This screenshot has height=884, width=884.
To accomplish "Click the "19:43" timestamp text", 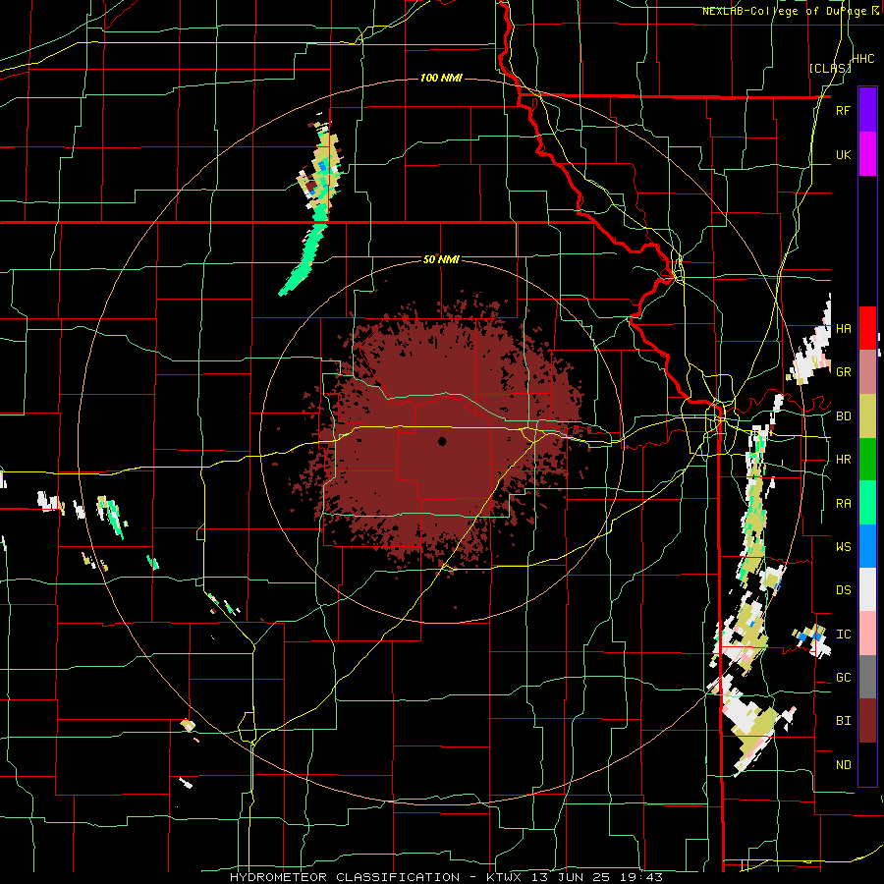I will click(639, 877).
